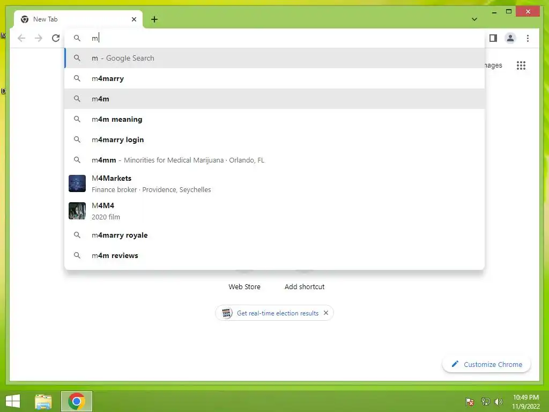Reload the page with the refresh icon
The height and width of the screenshot is (412, 549).
(56, 38)
